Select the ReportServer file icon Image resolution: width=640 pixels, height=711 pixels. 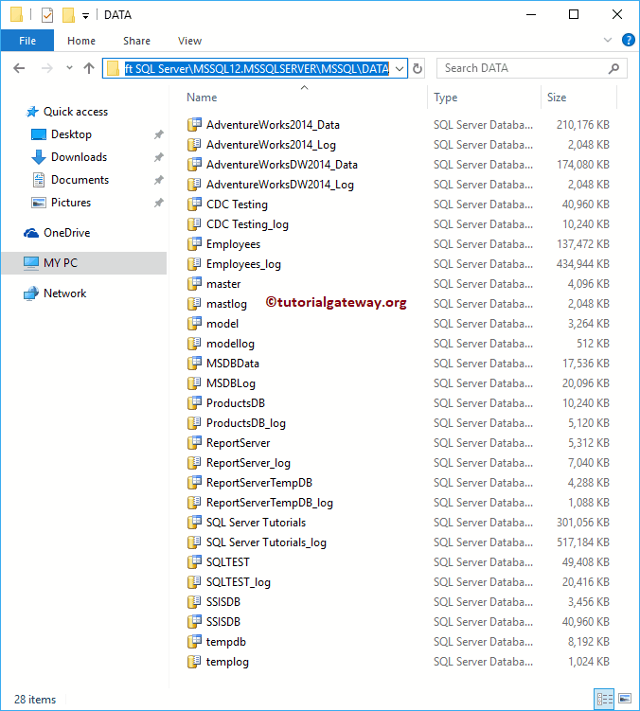(x=194, y=443)
